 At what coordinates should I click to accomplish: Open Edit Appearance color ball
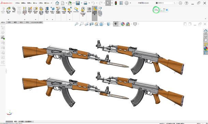point(123,24)
